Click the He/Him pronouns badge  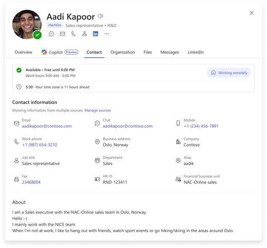(55, 25)
